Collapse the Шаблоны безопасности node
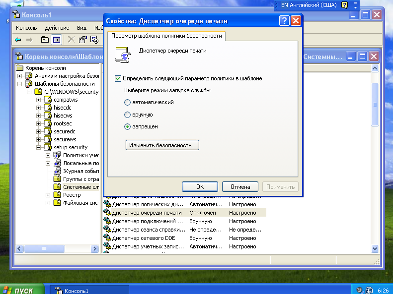Image resolution: width=393 pixels, height=294 pixels. [x=19, y=84]
